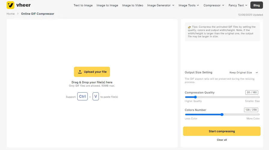Viewport: 269px width, 150px height.
Task: Open the Image to Image page
Action: (x=107, y=5)
